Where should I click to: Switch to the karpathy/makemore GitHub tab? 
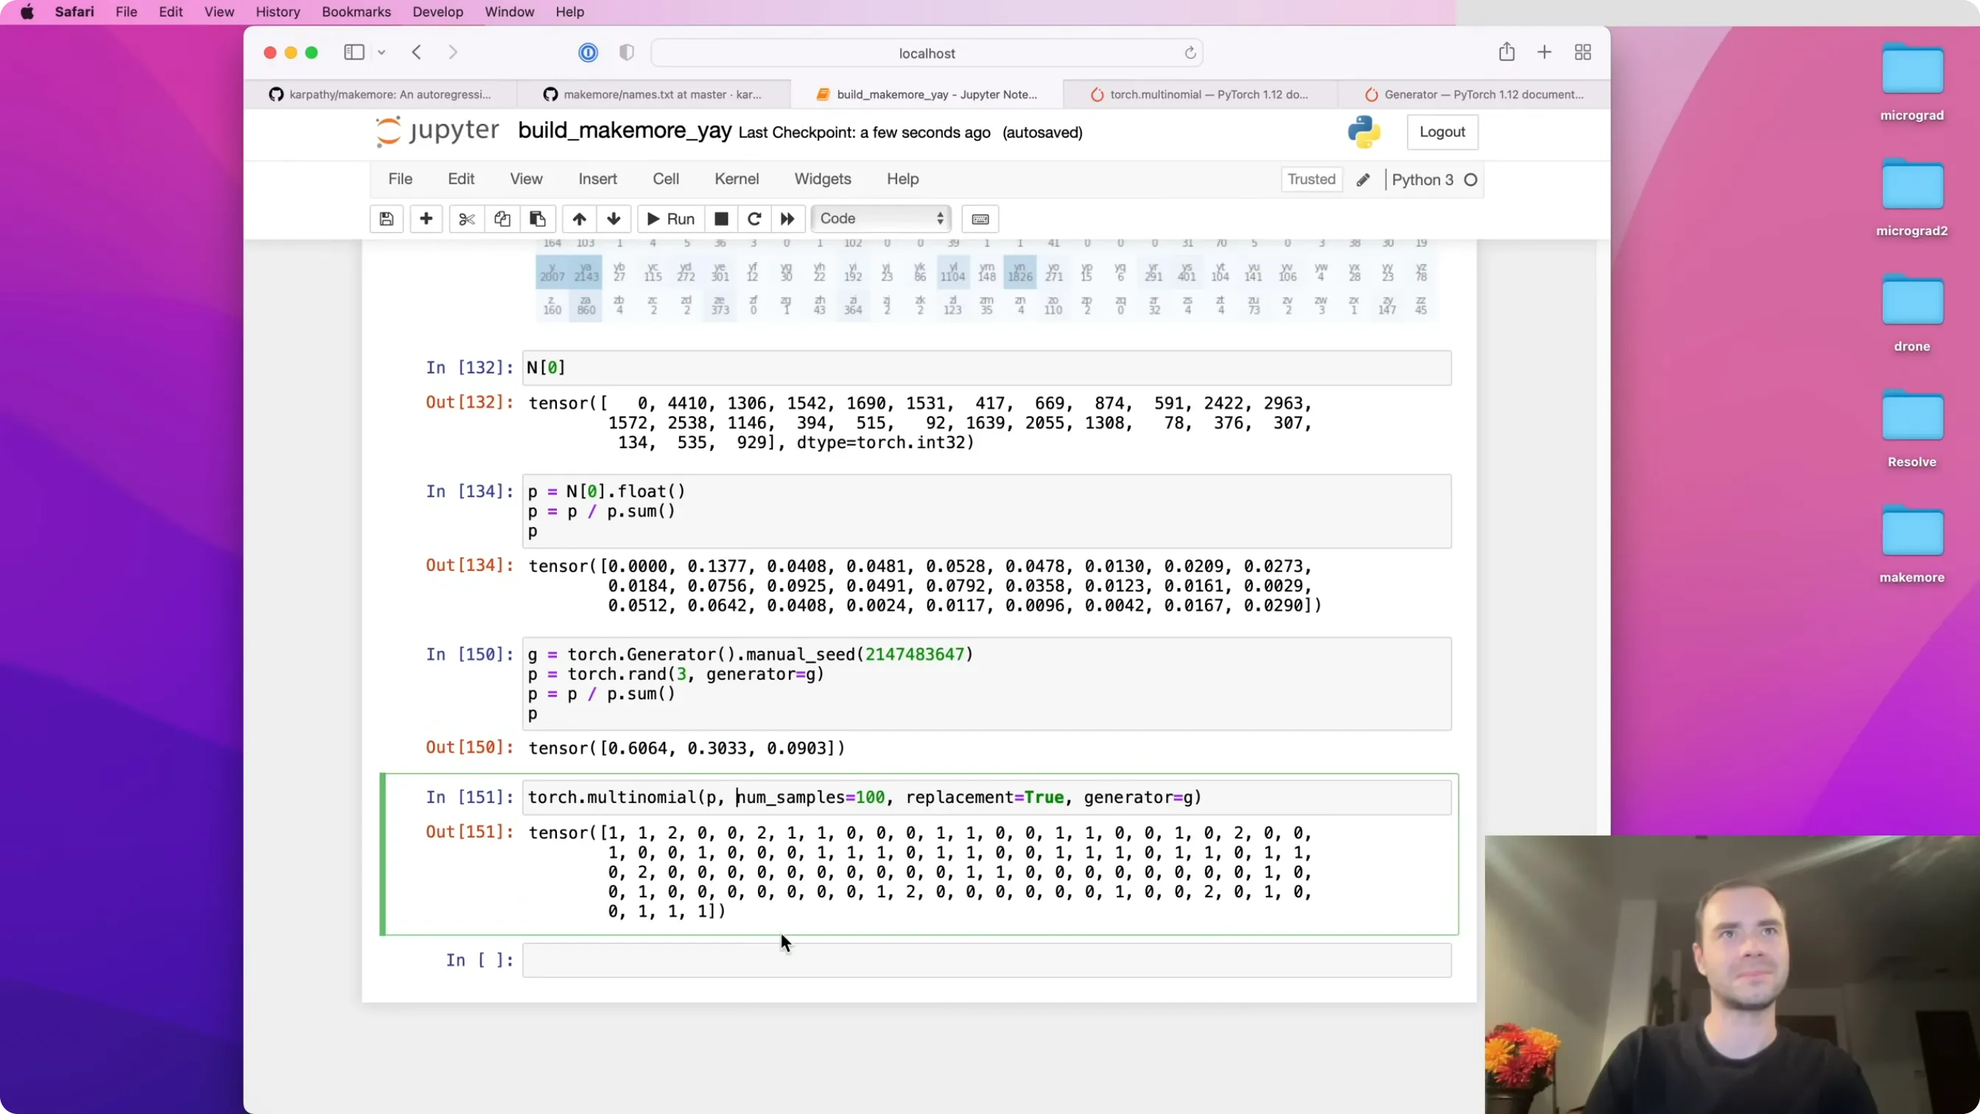(x=381, y=94)
